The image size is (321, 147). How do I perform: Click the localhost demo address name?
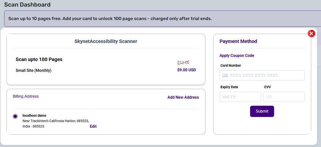click(x=34, y=116)
